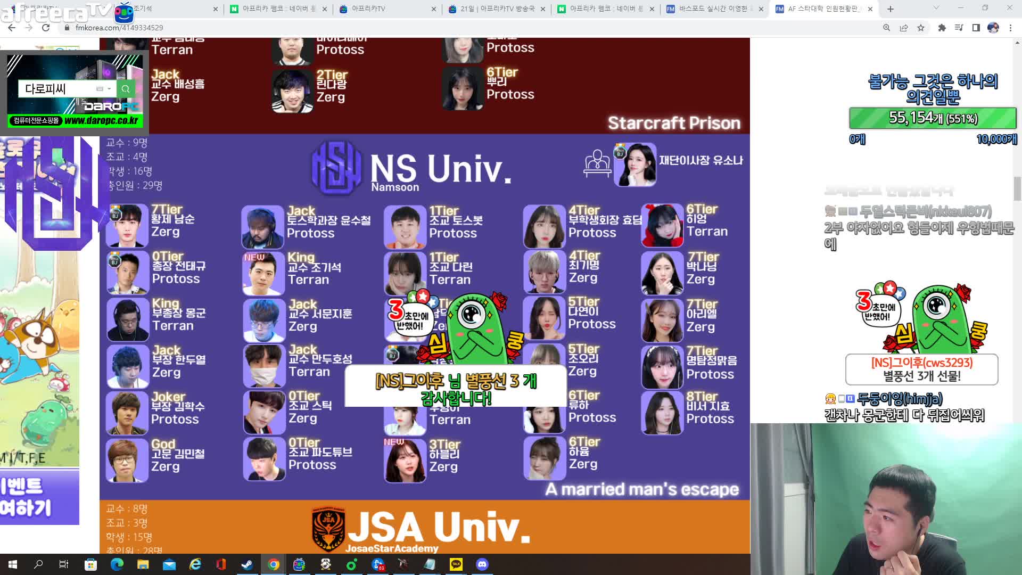Image resolution: width=1022 pixels, height=575 pixels.
Task: Open the page share icon
Action: pos(904,28)
